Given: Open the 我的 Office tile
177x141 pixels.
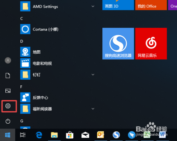Looking at the screenshot, I should point(151,5).
